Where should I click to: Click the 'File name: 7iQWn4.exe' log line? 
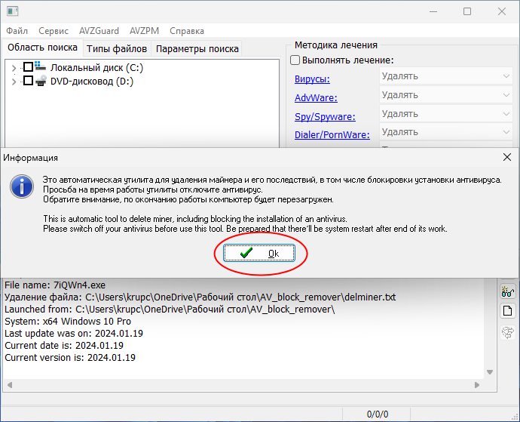tap(55, 285)
